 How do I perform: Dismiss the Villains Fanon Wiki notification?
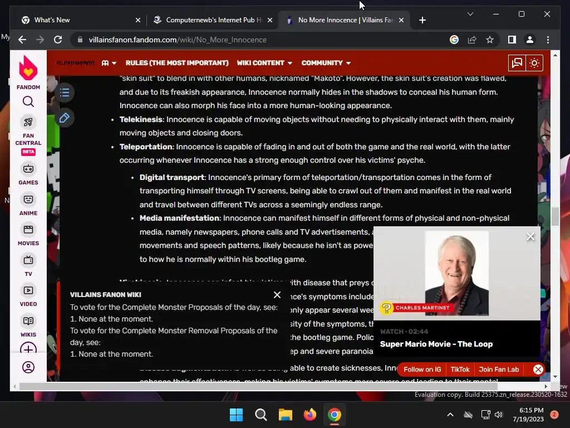tap(277, 295)
